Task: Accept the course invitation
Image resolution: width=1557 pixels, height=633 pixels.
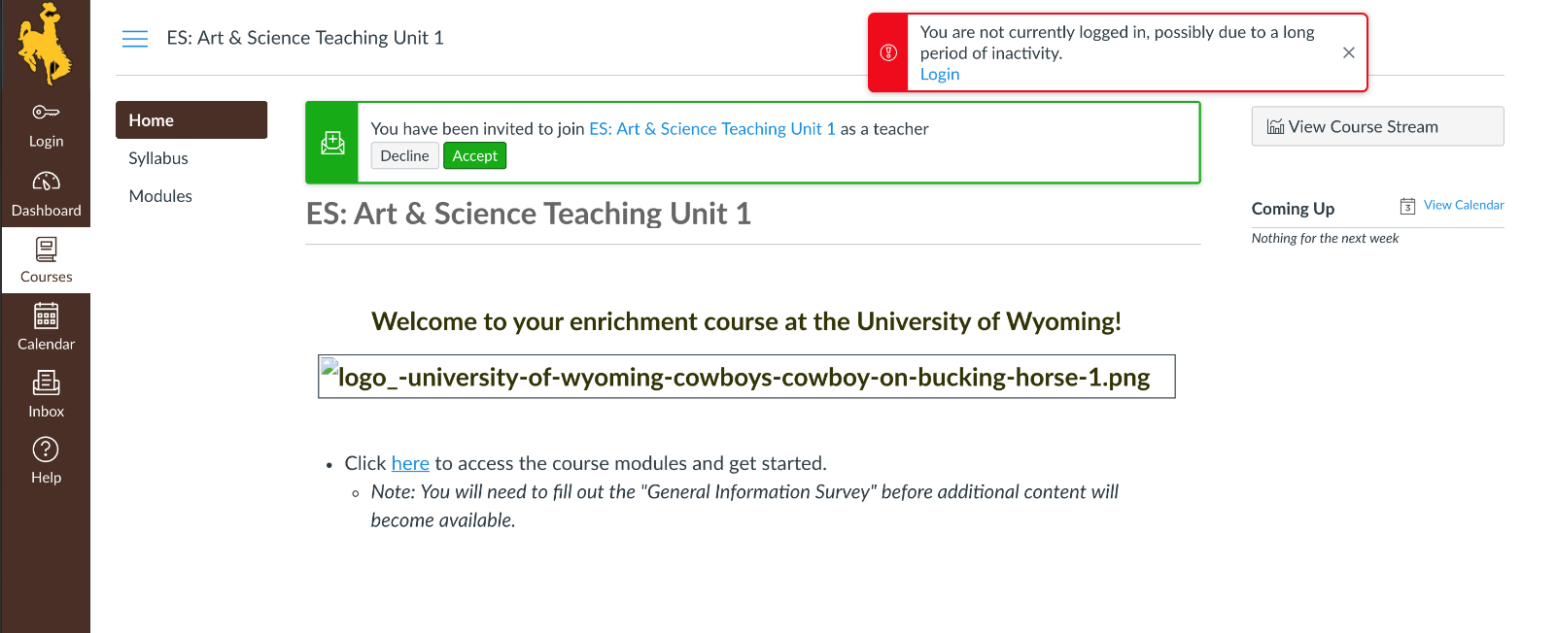Action: pyautogui.click(x=474, y=155)
